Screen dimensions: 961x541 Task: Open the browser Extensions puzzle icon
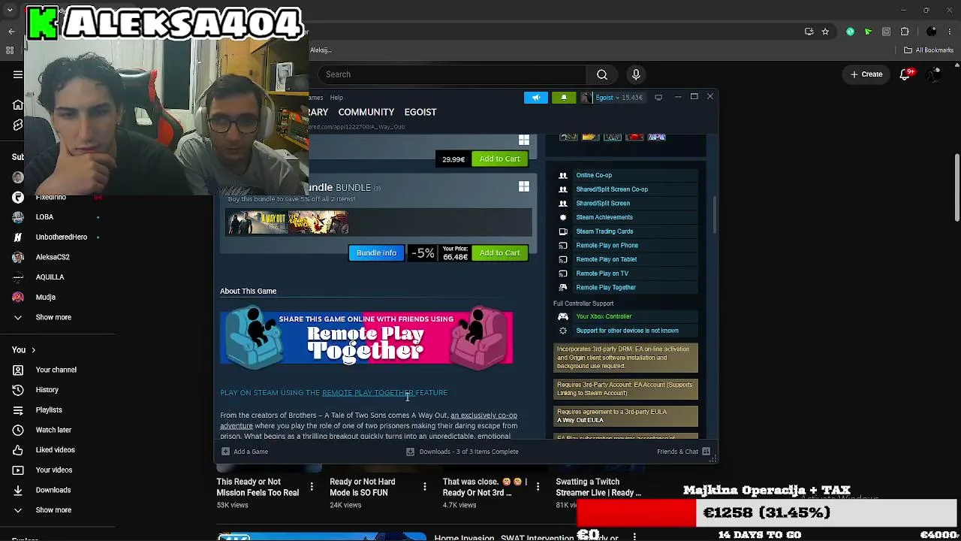pos(905,32)
